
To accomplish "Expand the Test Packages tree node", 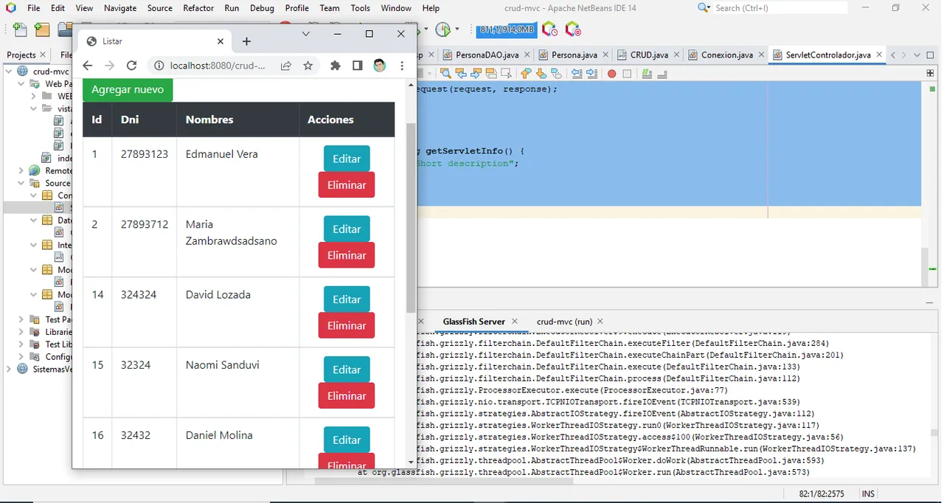I will (21, 320).
